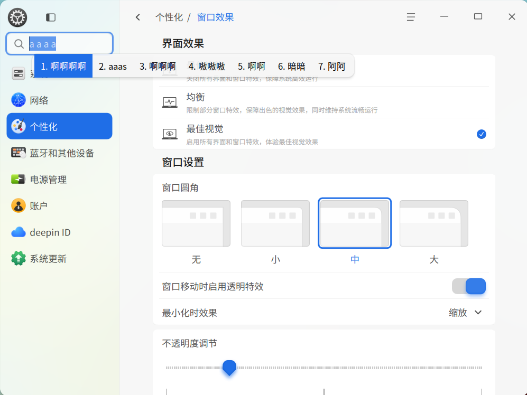This screenshot has height=395, width=527.
Task: Pick candidate 7. 阿阿
Action: point(332,67)
